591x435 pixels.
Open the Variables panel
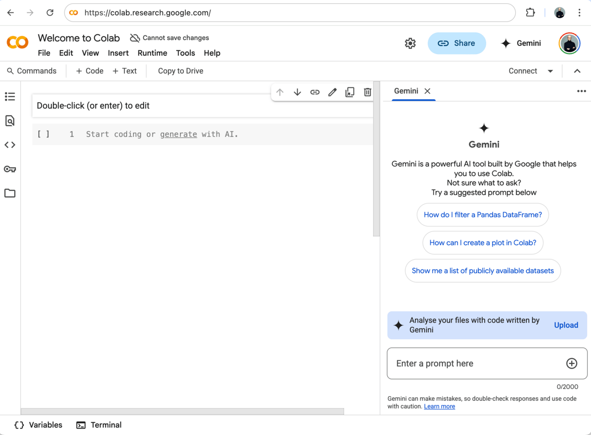pos(38,425)
